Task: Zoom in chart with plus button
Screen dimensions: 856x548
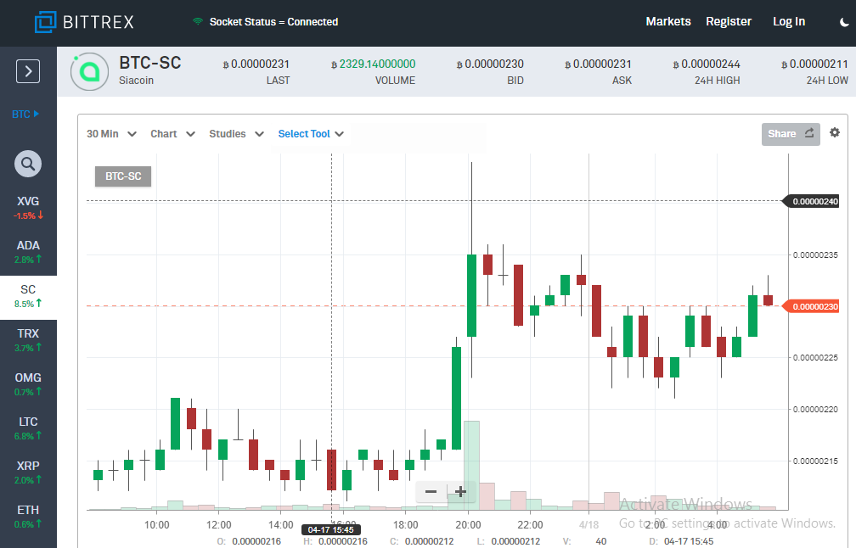Action: point(461,492)
